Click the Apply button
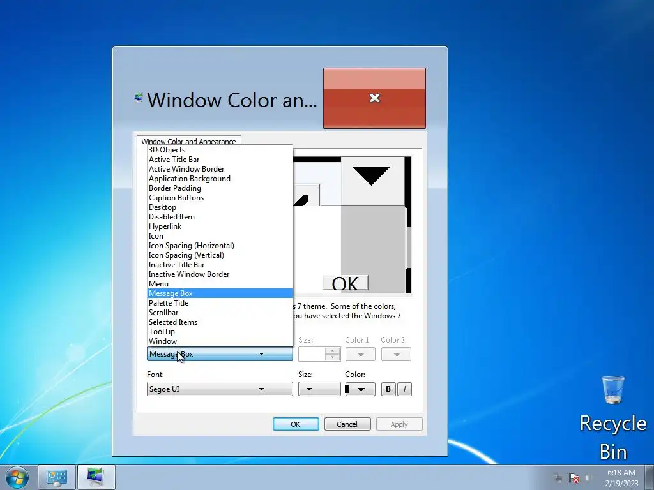 (399, 424)
